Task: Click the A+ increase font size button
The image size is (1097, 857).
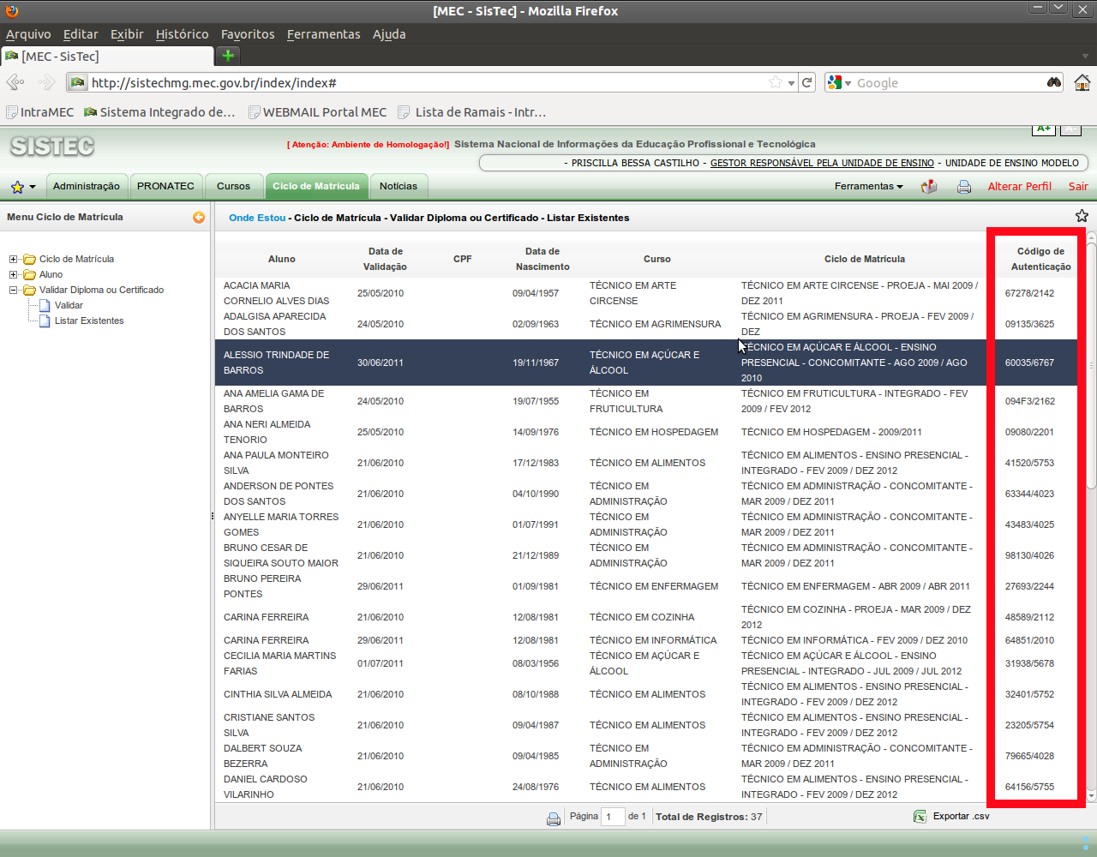Action: [1043, 129]
